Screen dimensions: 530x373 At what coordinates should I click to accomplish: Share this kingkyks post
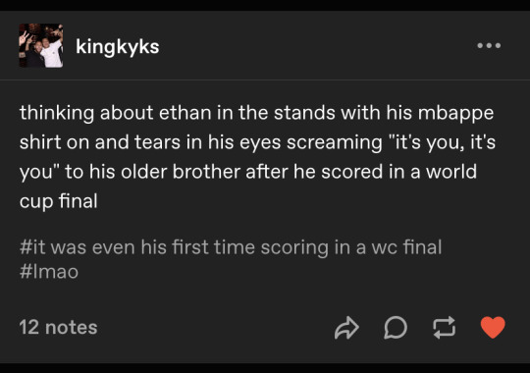346,327
